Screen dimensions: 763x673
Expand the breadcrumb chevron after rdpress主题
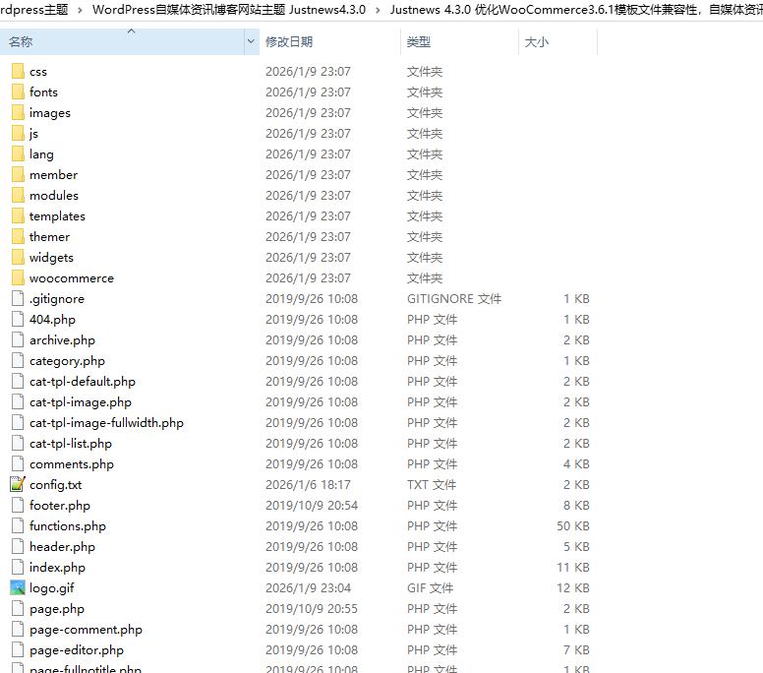tap(80, 10)
